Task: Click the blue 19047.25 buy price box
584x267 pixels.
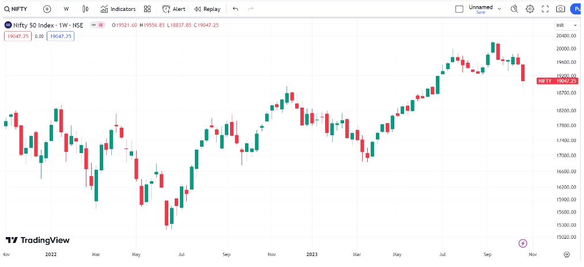Action: click(x=61, y=36)
